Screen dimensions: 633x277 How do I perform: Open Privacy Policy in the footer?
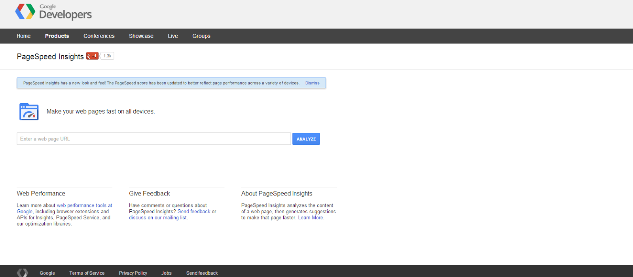click(x=133, y=273)
